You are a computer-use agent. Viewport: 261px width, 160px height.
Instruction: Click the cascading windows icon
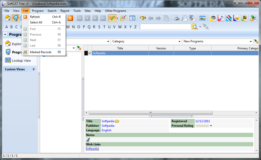point(166,18)
